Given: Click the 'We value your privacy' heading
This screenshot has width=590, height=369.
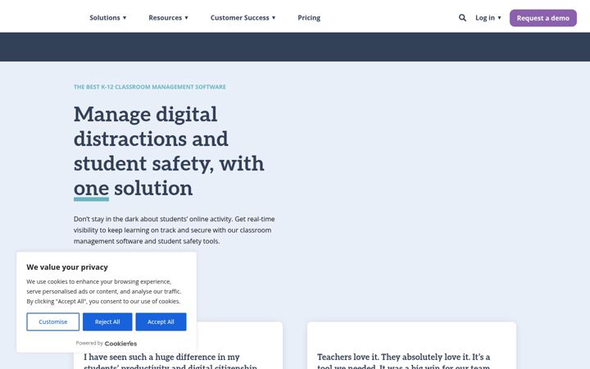Looking at the screenshot, I should (x=67, y=267).
